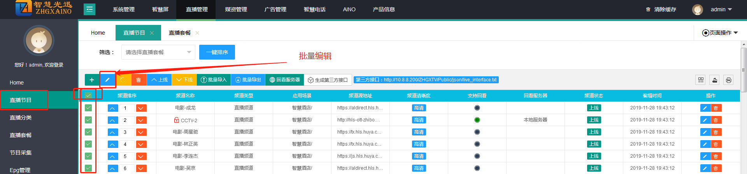The width and height of the screenshot is (747, 174).
Task: Open the 页面操作 dropdown
Action: (720, 33)
